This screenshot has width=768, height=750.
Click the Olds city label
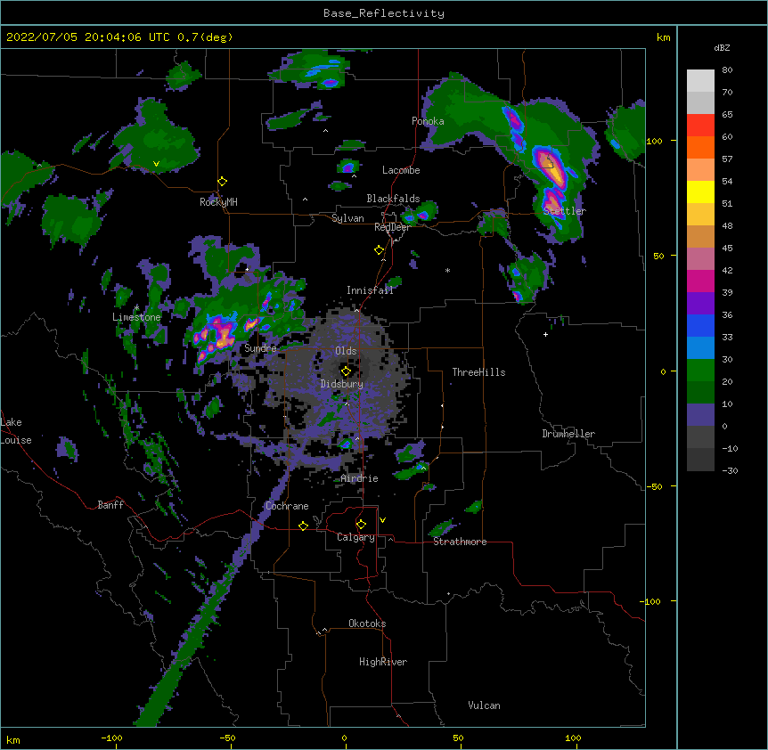coord(346,351)
